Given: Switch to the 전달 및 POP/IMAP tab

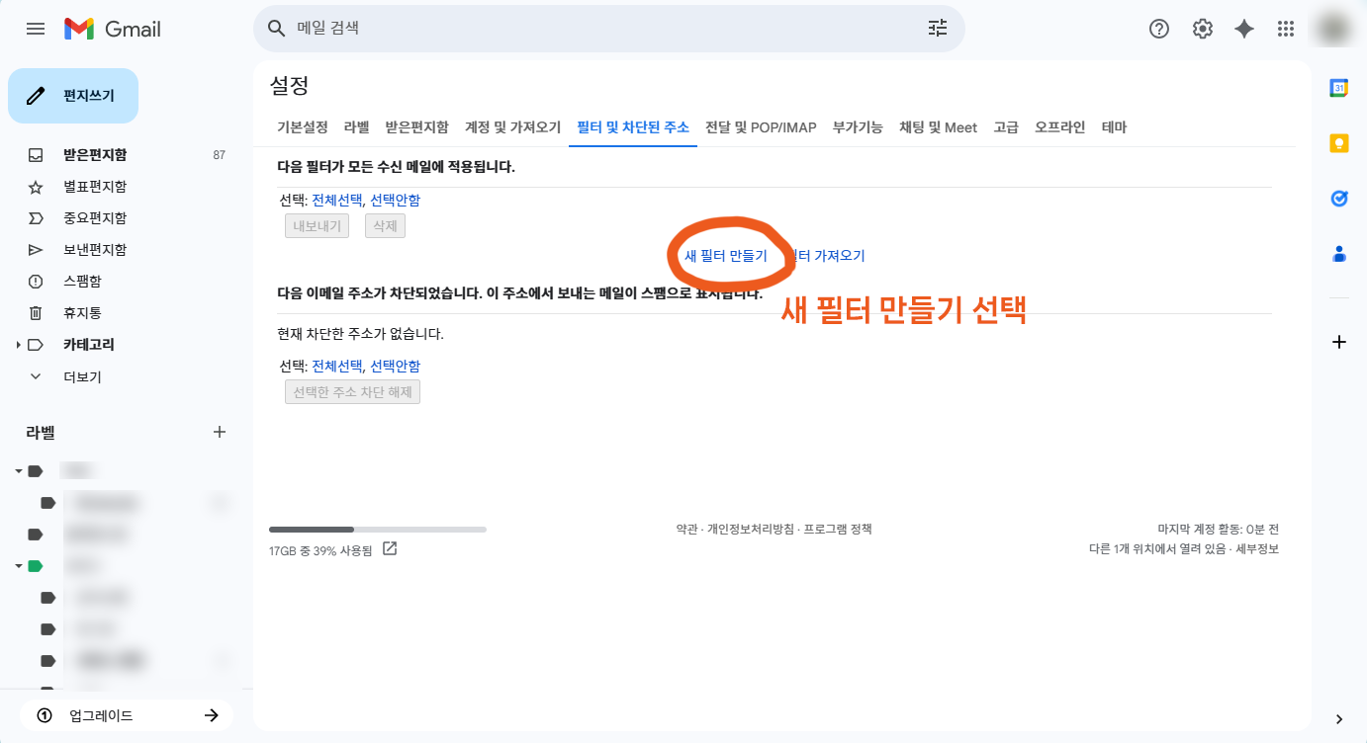Looking at the screenshot, I should pos(760,127).
